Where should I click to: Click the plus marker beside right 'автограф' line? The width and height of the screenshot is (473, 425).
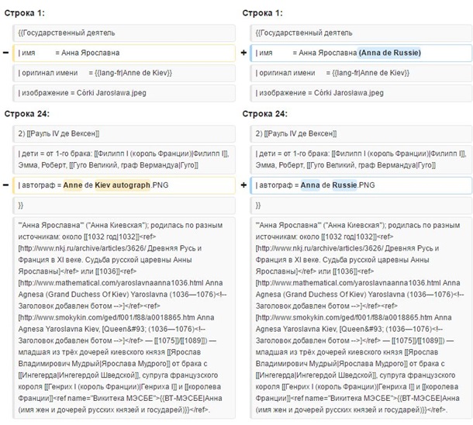(243, 185)
